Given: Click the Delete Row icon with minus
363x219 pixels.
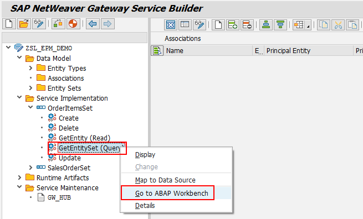Looking at the screenshot, I should (247, 24).
